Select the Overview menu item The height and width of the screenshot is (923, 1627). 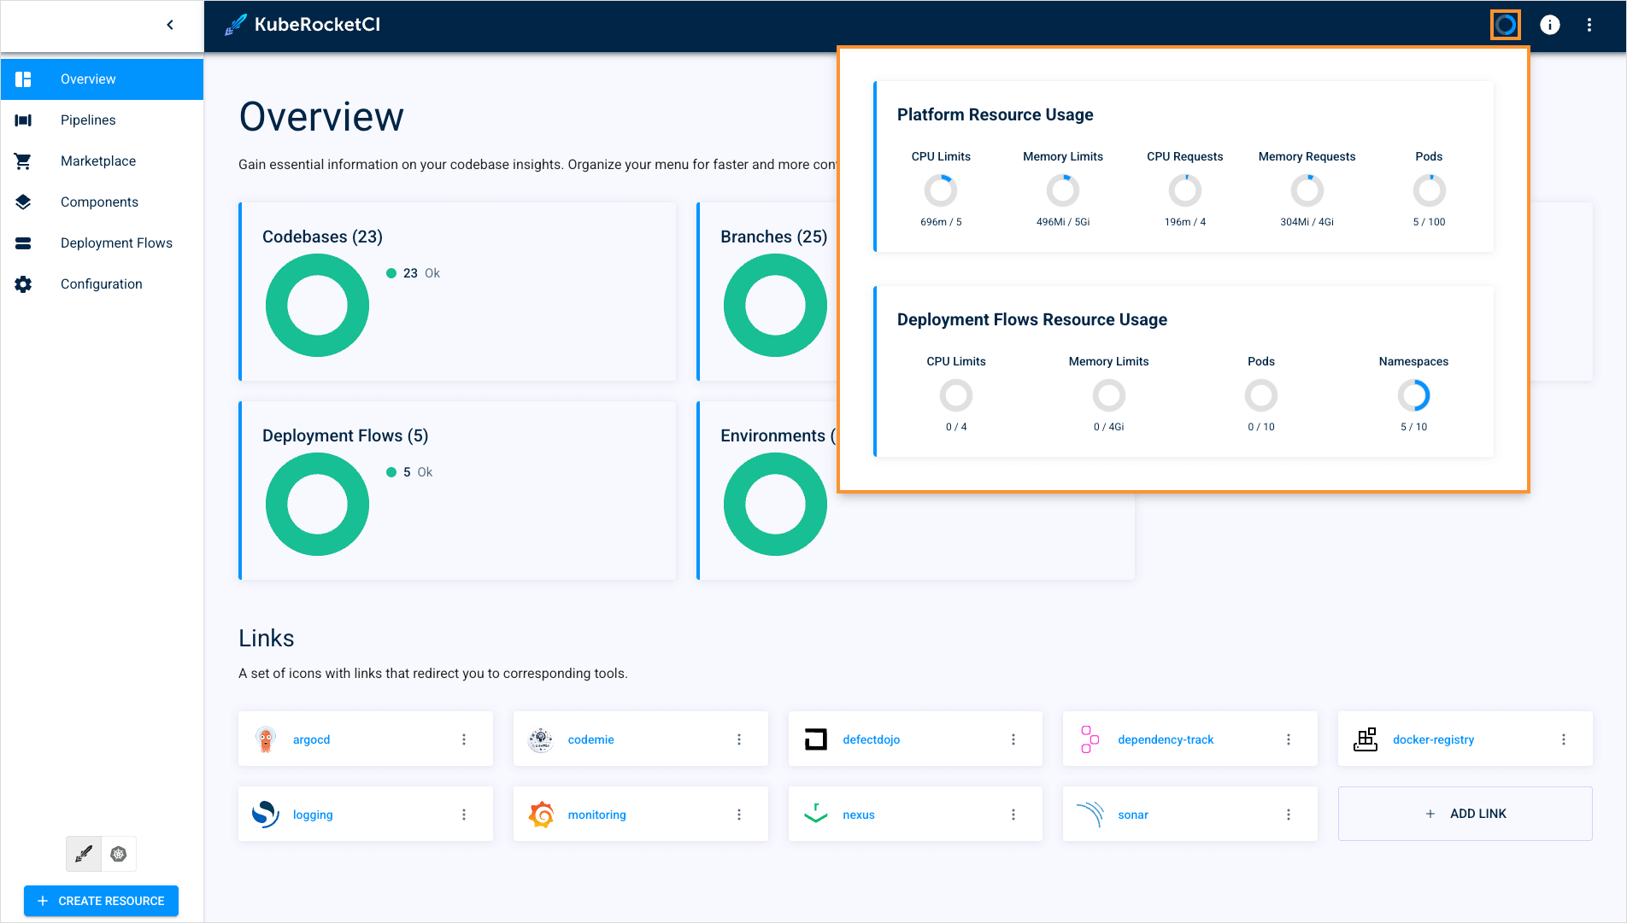88,79
